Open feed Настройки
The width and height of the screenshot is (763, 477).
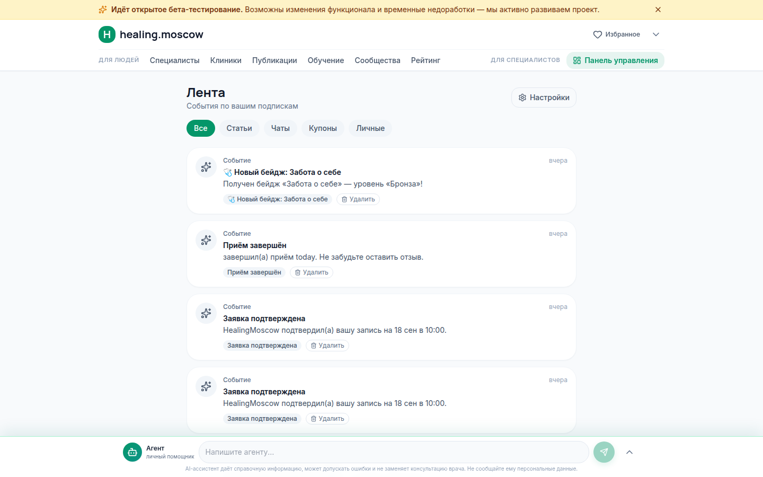point(544,98)
